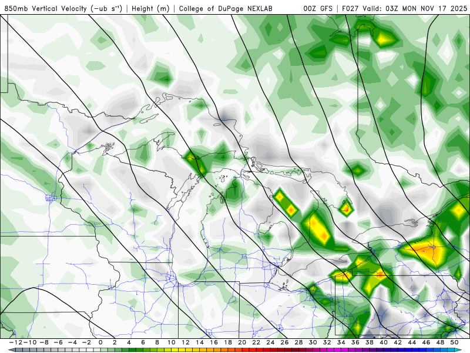Click the '46' color scale label
This screenshot has width=470, height=353.
[x=426, y=342]
